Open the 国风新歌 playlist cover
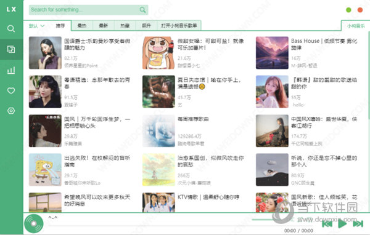 coord(272,202)
